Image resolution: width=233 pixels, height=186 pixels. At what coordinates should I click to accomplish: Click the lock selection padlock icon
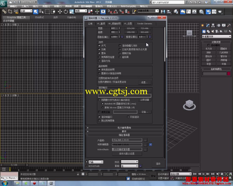coord(78,174)
